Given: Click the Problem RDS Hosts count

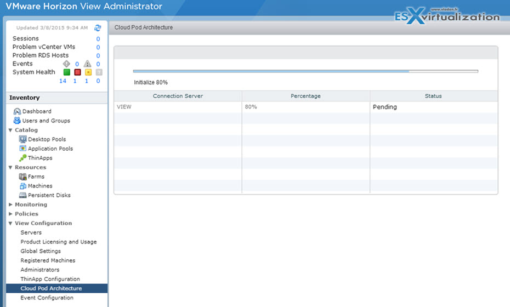Looking at the screenshot, I should tap(98, 55).
